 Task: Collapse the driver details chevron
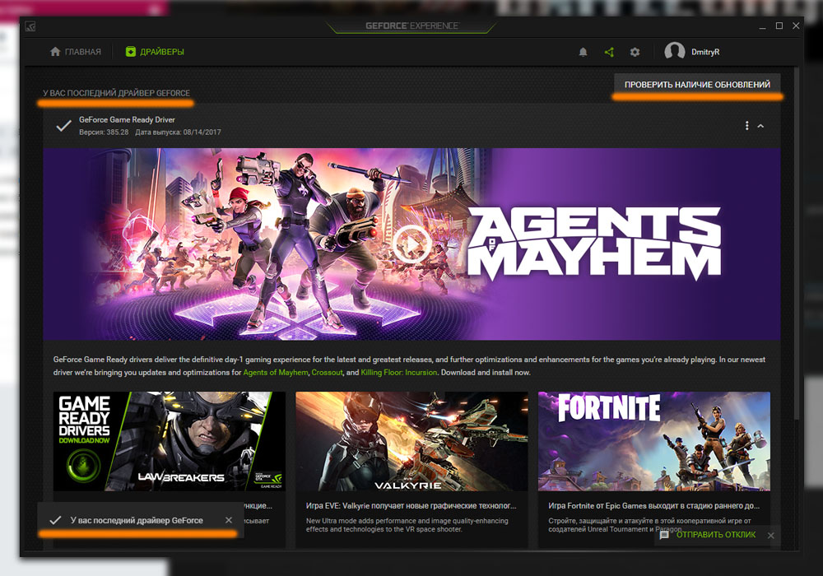(x=760, y=126)
